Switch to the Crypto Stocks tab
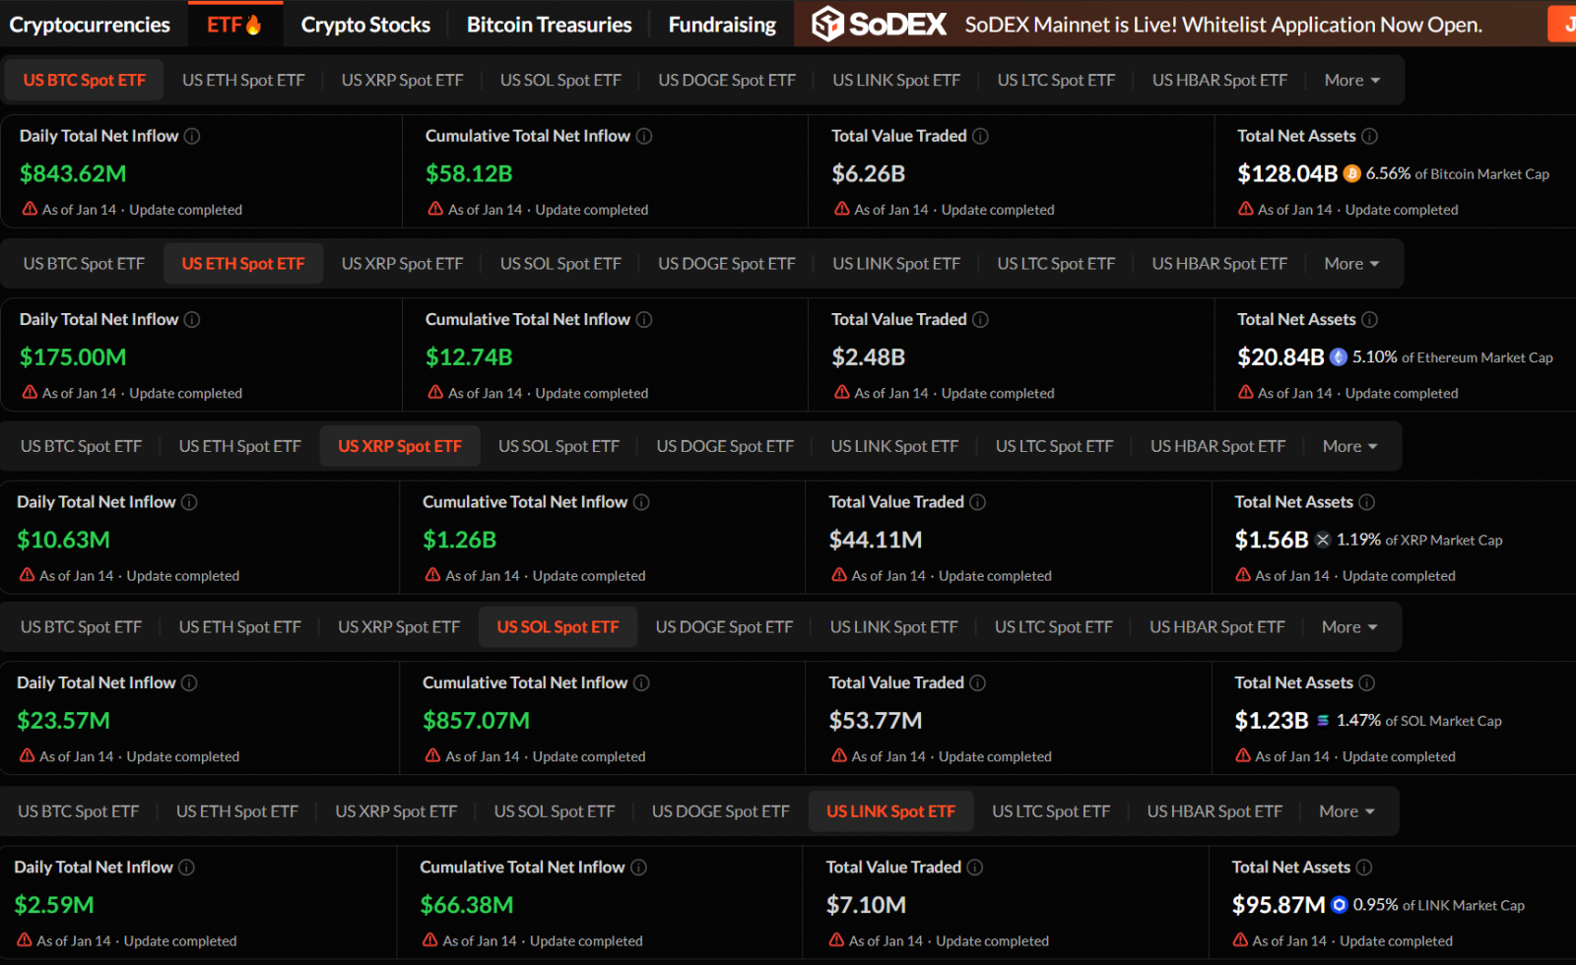This screenshot has height=965, width=1576. pyautogui.click(x=365, y=25)
